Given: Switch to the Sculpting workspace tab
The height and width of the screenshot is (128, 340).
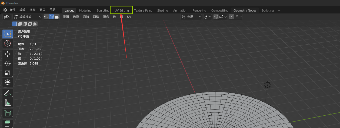Looking at the screenshot, I should 103,10.
